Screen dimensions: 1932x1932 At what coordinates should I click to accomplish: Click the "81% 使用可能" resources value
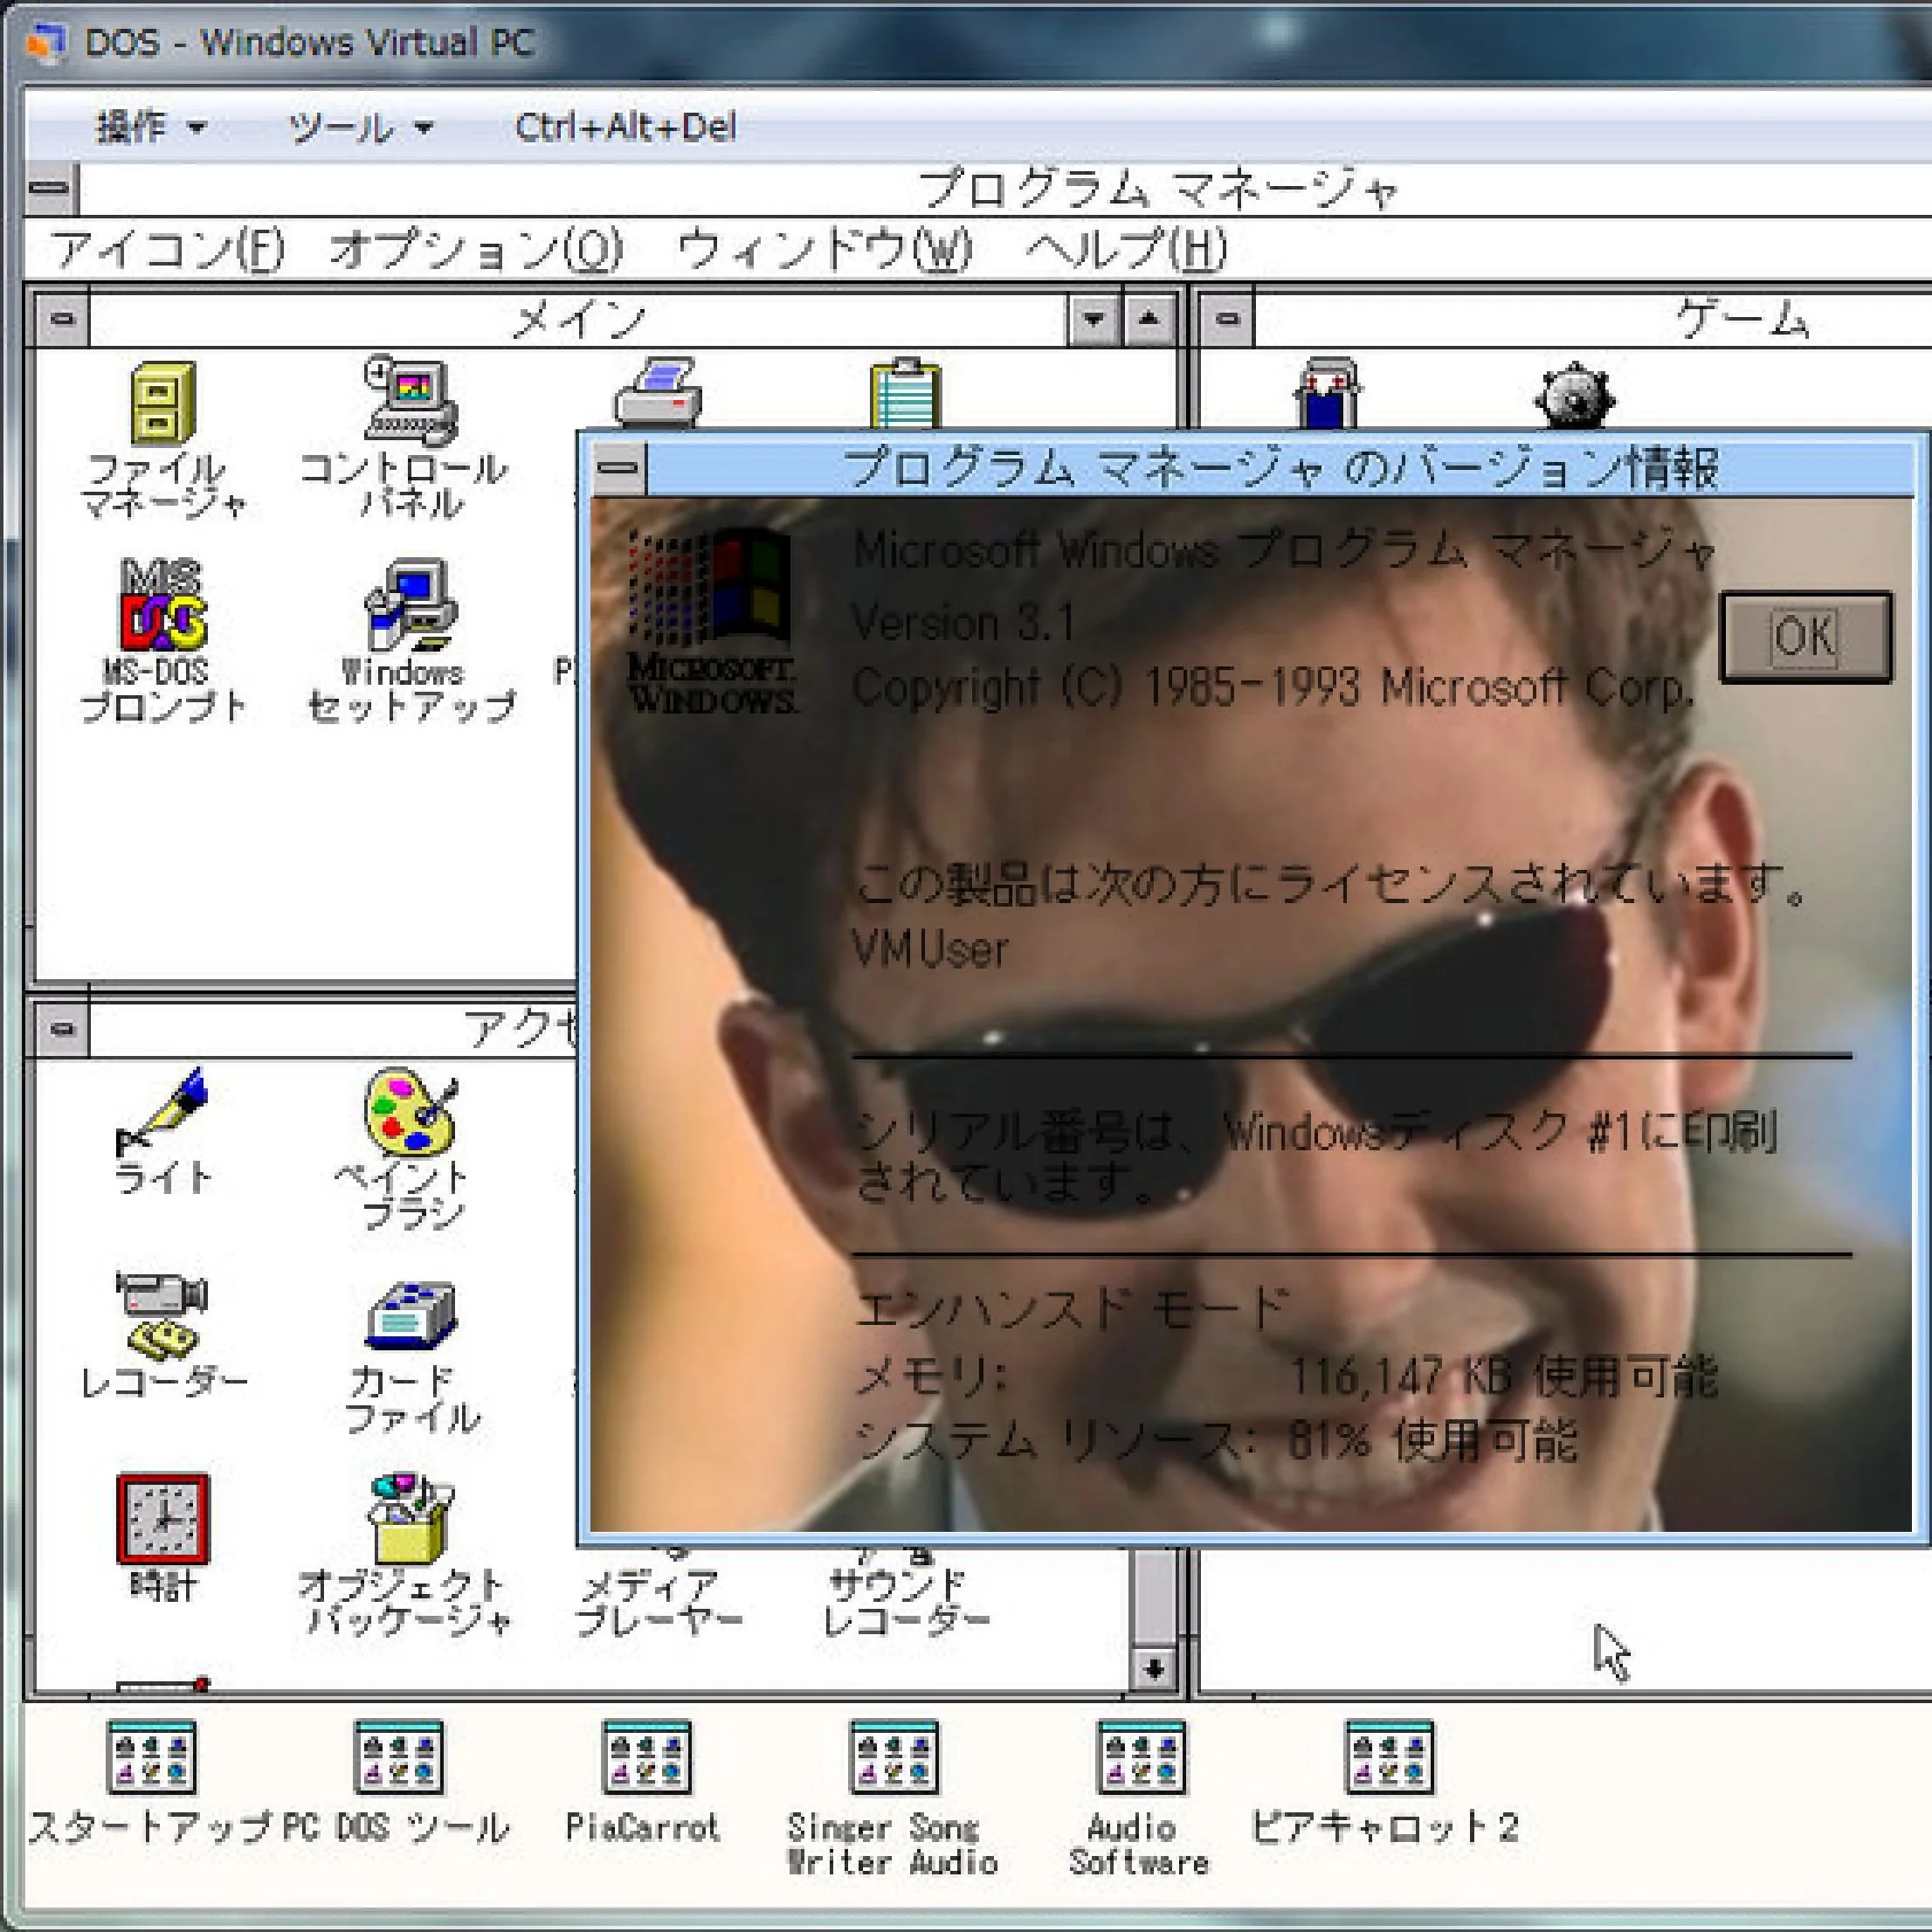[x=1433, y=1441]
